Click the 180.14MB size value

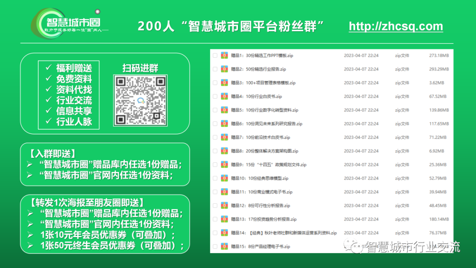click(x=439, y=220)
